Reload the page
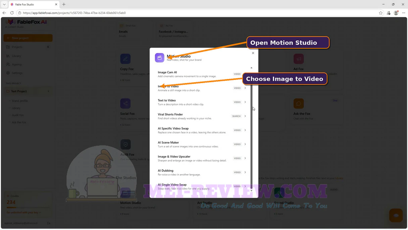The image size is (408, 230). pos(12,13)
